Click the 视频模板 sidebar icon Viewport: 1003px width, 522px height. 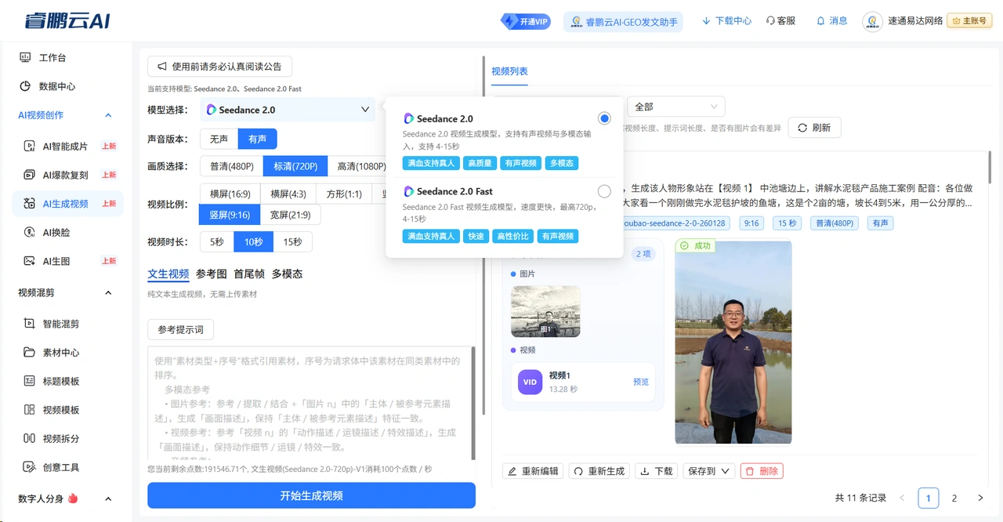click(29, 410)
